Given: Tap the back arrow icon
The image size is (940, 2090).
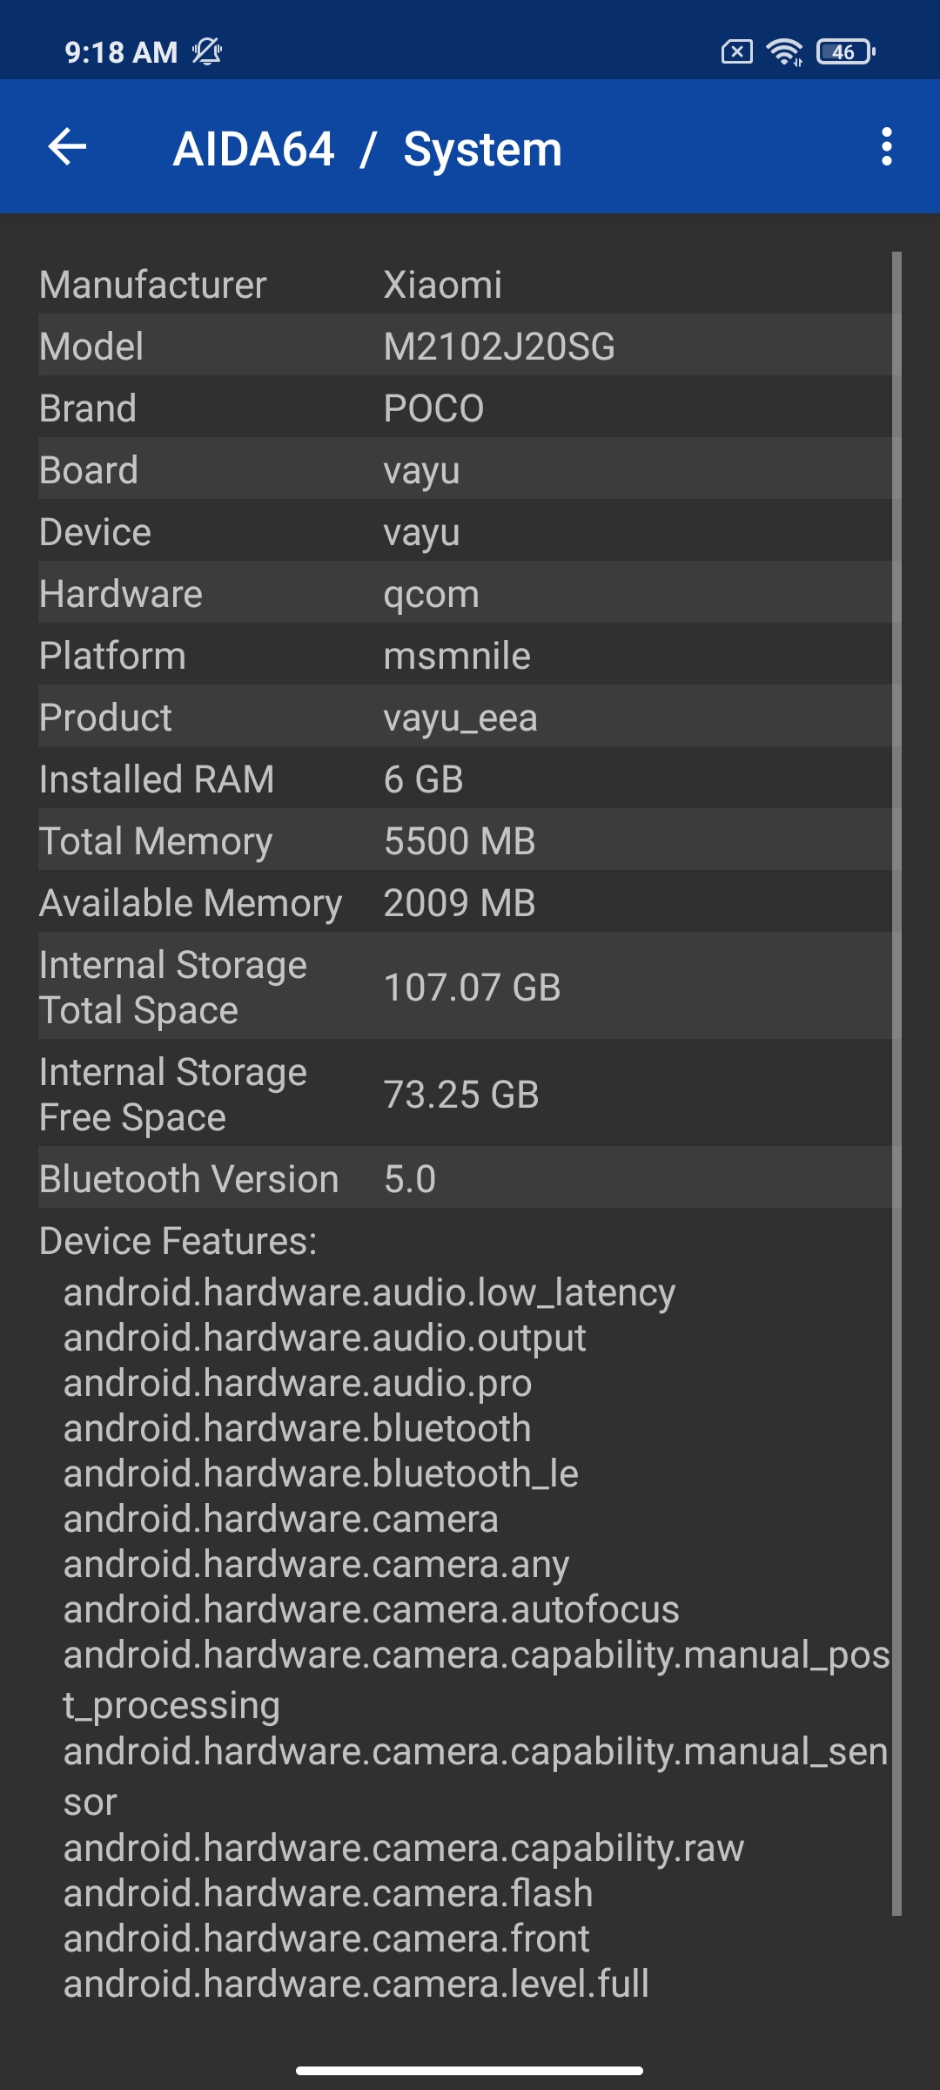Looking at the screenshot, I should pyautogui.click(x=67, y=146).
